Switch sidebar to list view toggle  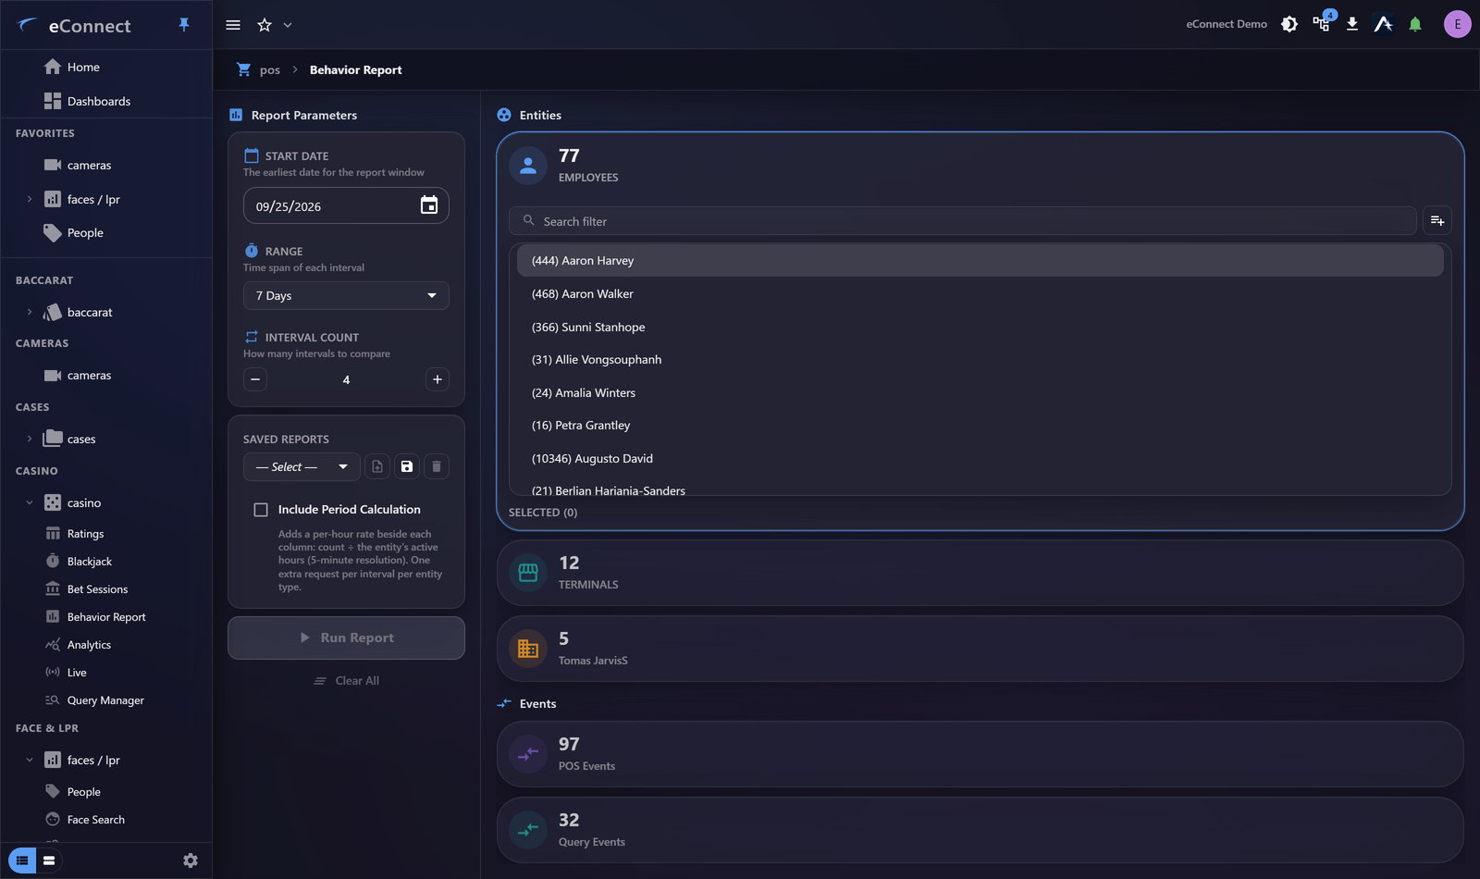pyautogui.click(x=22, y=860)
